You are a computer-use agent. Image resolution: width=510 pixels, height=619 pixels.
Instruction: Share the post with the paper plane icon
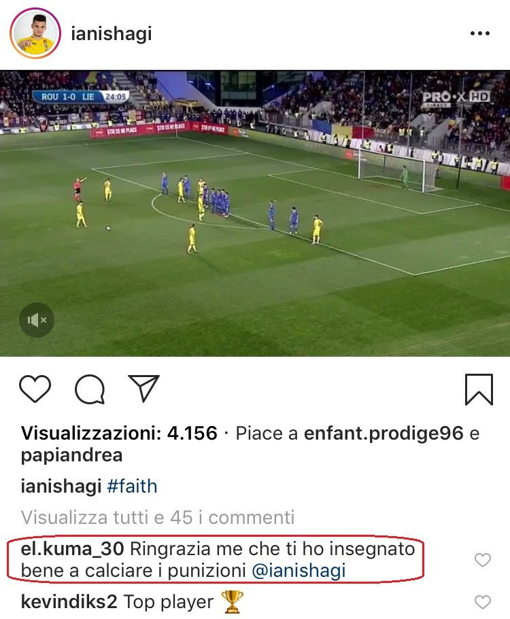pos(143,389)
